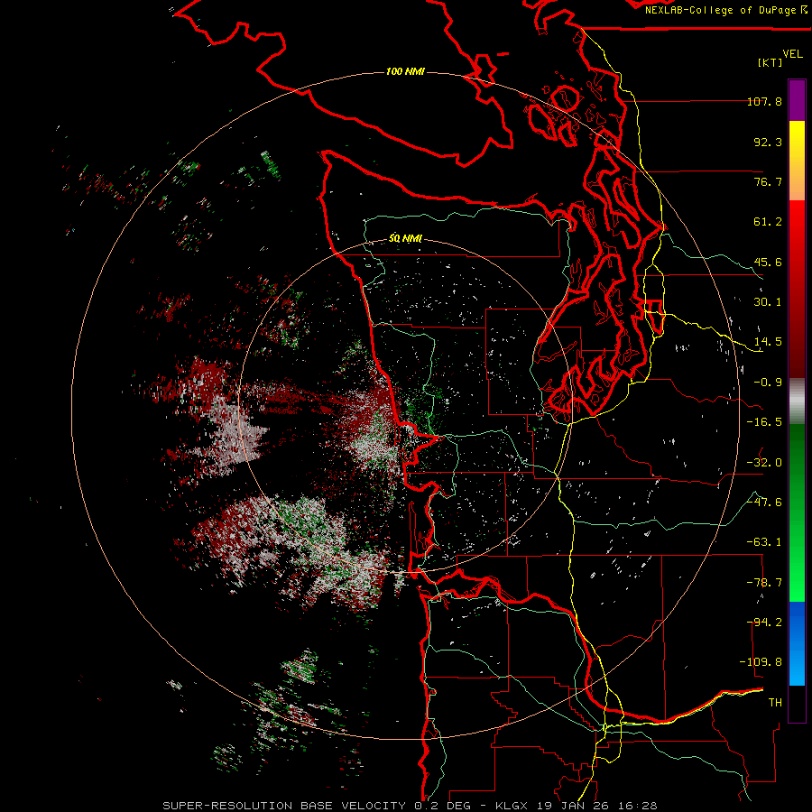Click the purple segment of the color bar
Image resolution: width=812 pixels, height=812 pixels.
[x=797, y=100]
